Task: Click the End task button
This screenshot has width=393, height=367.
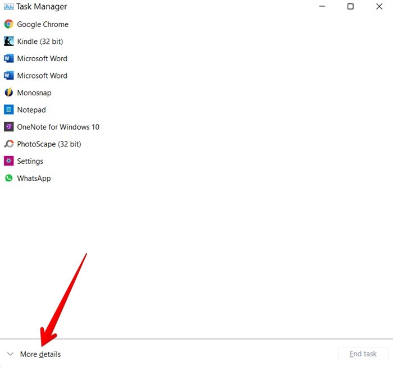Action: click(x=363, y=354)
